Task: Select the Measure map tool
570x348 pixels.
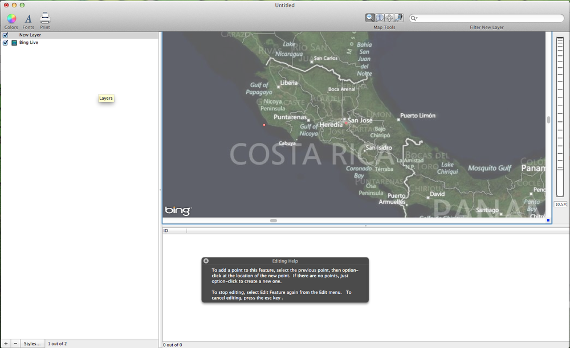Action: coord(399,18)
